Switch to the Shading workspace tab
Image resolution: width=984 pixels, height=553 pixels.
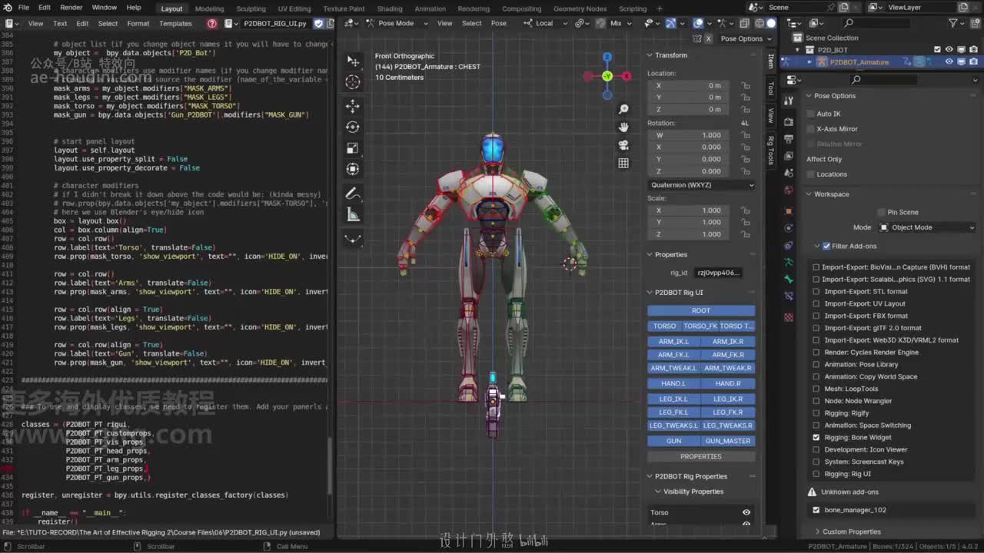click(x=390, y=8)
